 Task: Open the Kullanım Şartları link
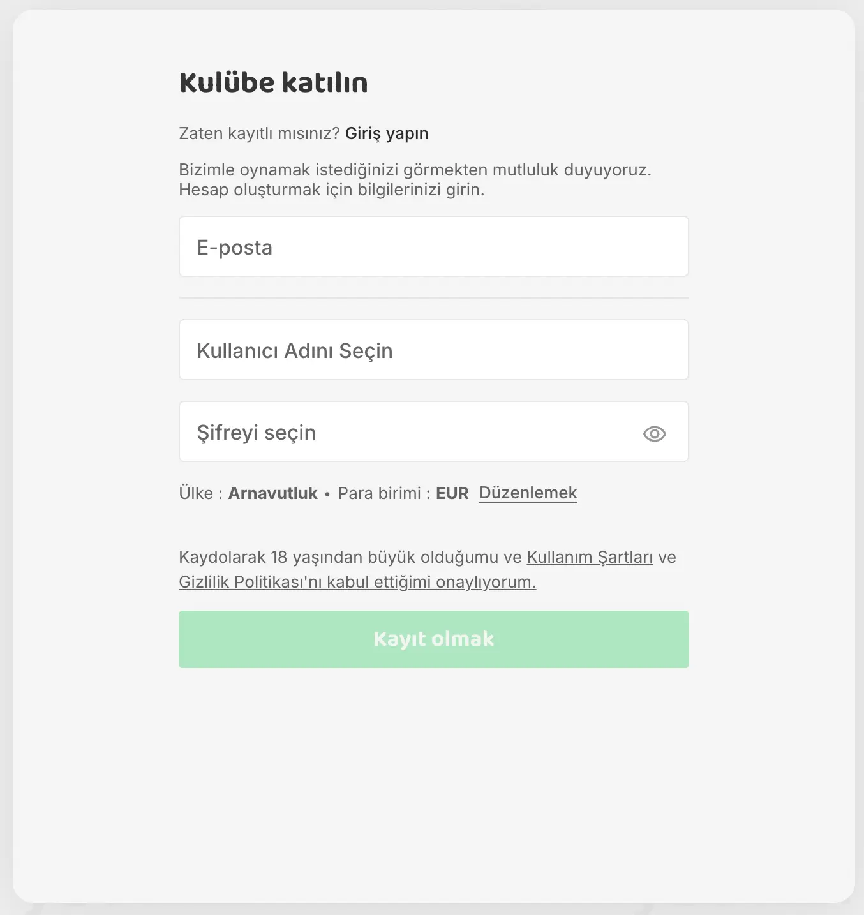pyautogui.click(x=589, y=557)
